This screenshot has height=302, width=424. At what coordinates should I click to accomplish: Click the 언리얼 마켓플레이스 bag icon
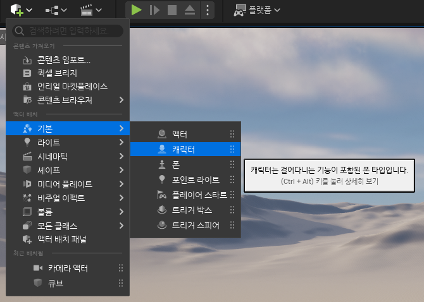pos(27,87)
